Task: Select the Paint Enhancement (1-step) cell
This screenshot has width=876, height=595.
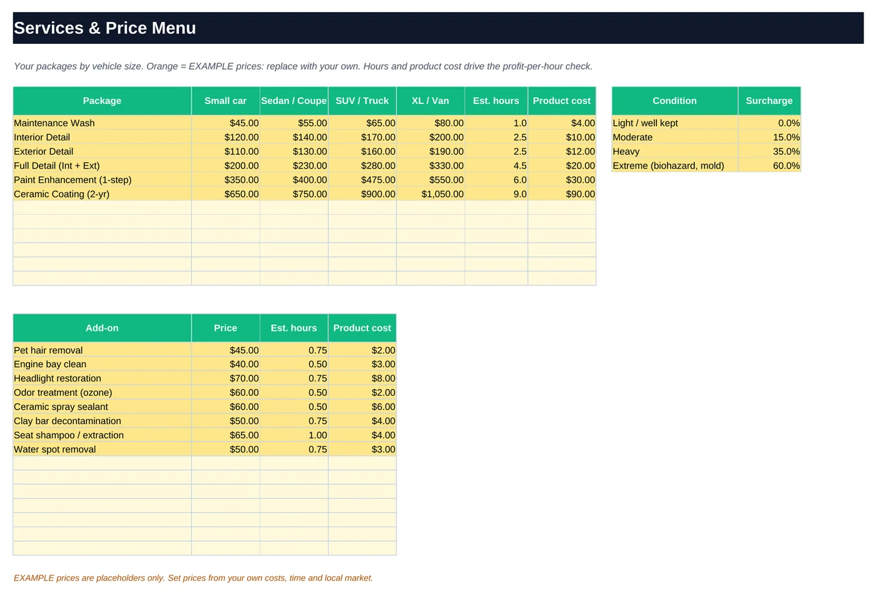Action: tap(102, 180)
